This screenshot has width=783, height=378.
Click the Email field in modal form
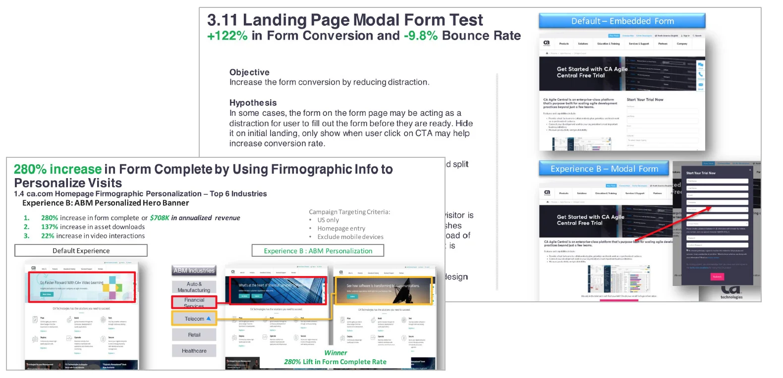coord(717,195)
